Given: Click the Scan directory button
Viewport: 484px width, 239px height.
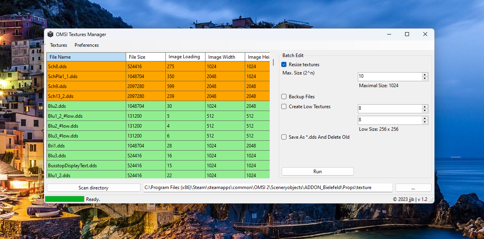Looking at the screenshot, I should click(93, 188).
